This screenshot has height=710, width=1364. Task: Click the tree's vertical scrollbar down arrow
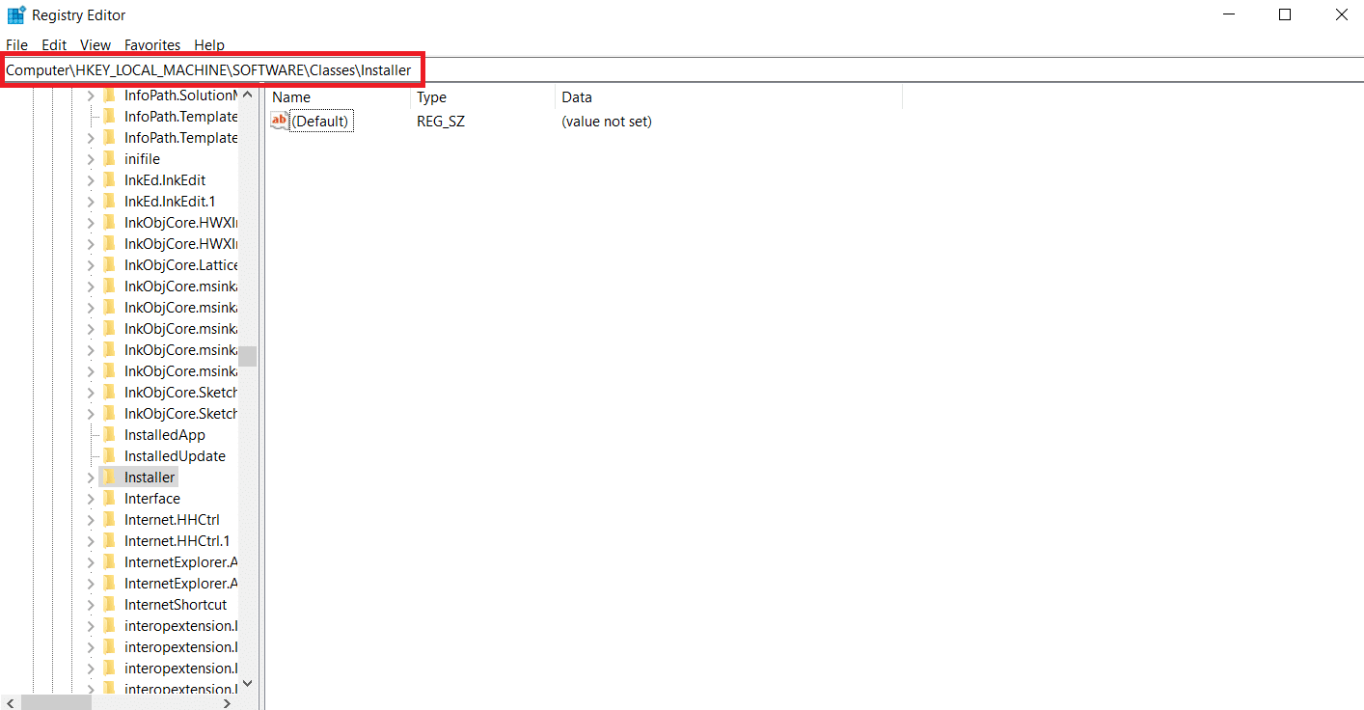tap(248, 683)
